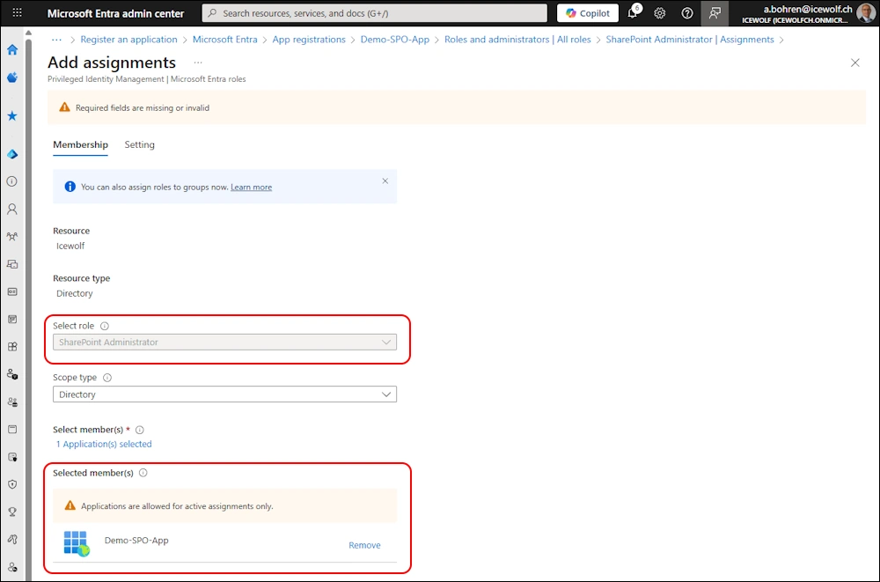Open the 1 Application(s) selected link
Viewport: 880px width, 582px height.
point(104,445)
